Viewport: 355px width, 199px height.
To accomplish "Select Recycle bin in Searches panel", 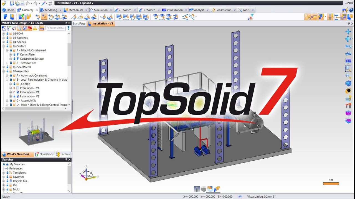I will pyautogui.click(x=20, y=181).
